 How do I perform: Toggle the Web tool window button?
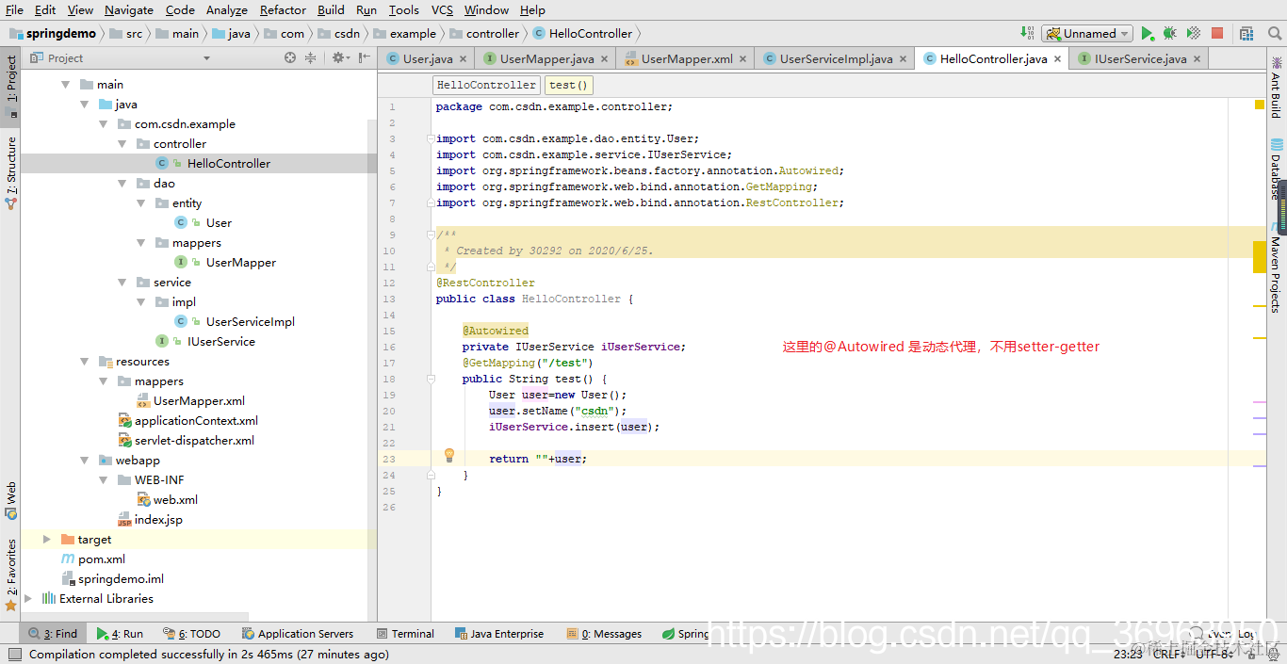pos(10,500)
